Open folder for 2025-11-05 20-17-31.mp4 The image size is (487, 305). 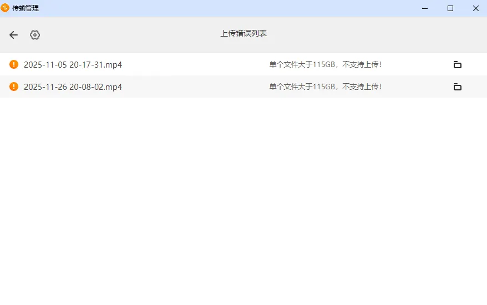coord(457,65)
